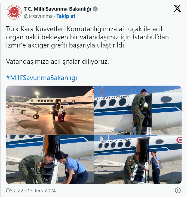Image resolution: width=187 pixels, height=197 pixels.
Task: Open photo of woman standing by stairs
Action: (x=138, y=160)
